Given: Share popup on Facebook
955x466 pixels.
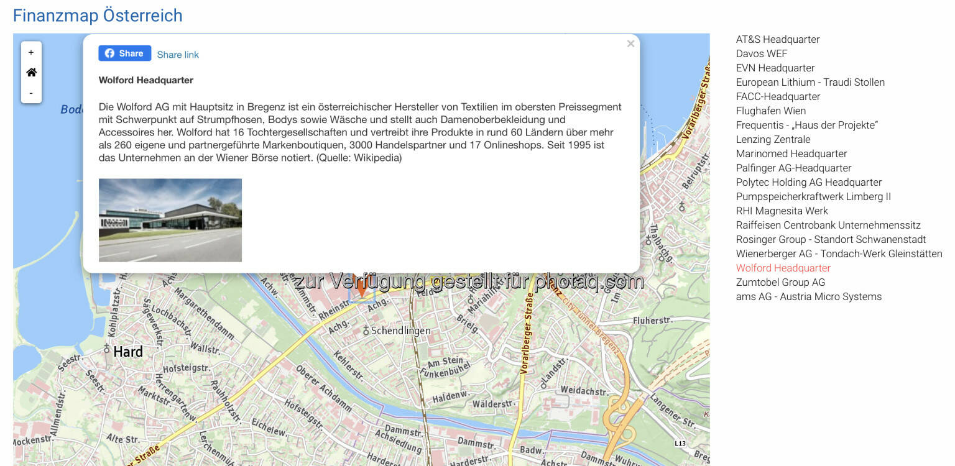Looking at the screenshot, I should click(x=124, y=53).
